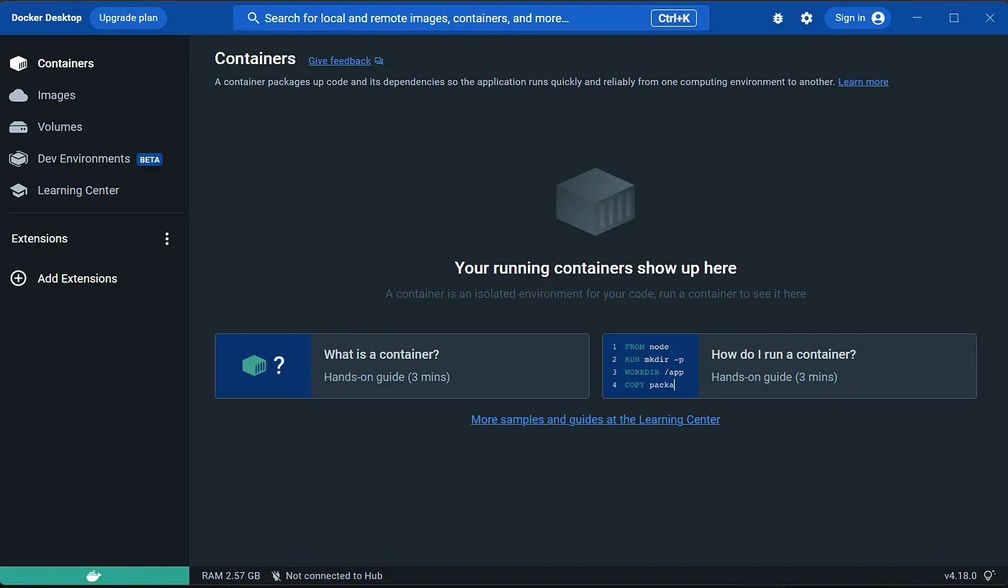Focus the search images and containers field
1008x588 pixels.
pyautogui.click(x=471, y=18)
